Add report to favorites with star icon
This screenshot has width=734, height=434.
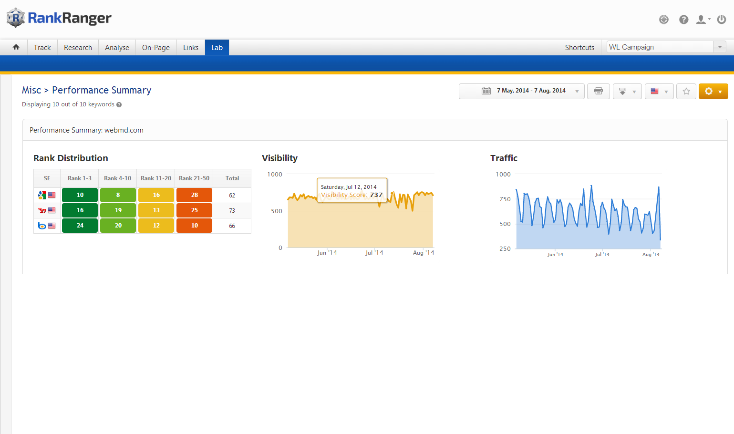[686, 91]
